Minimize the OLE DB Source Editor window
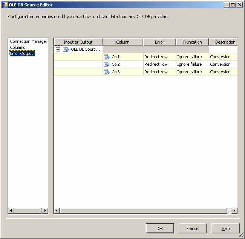The width and height of the screenshot is (245, 239). point(227,5)
